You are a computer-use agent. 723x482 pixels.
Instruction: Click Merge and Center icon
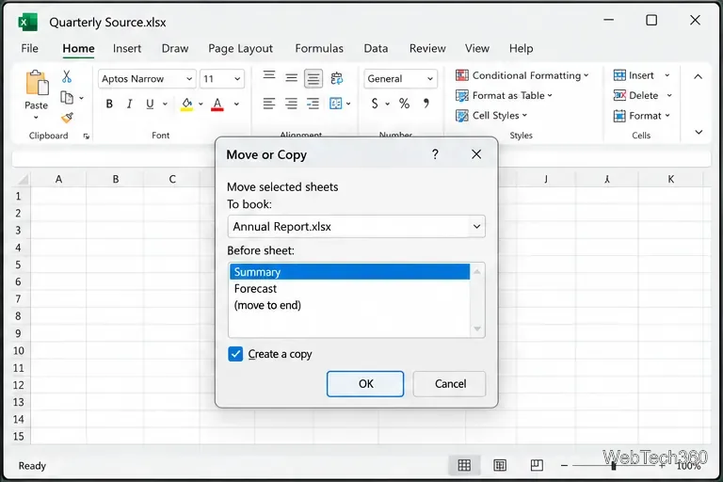pyautogui.click(x=336, y=104)
